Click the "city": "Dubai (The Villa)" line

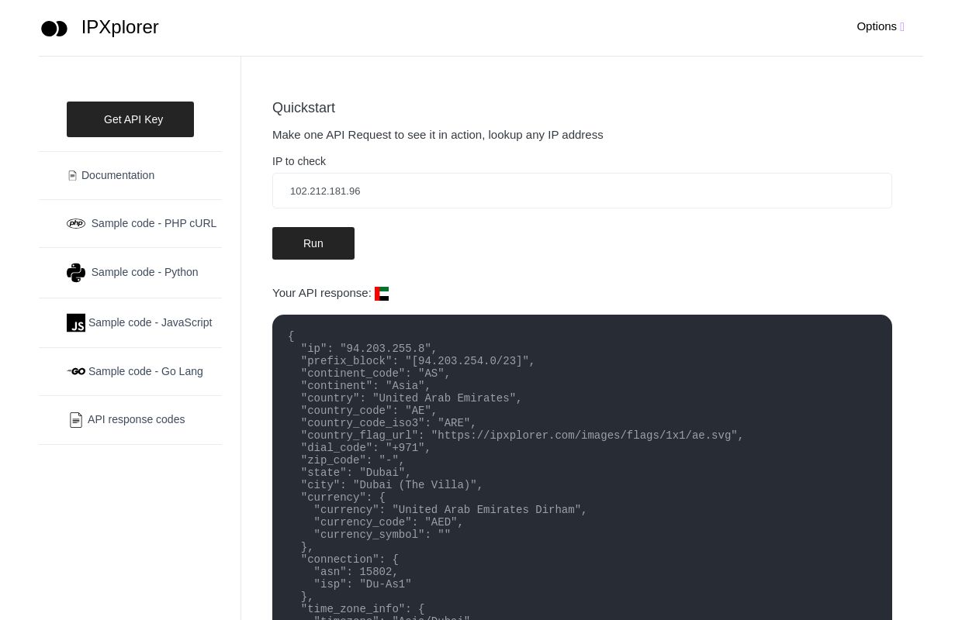pyautogui.click(x=392, y=485)
